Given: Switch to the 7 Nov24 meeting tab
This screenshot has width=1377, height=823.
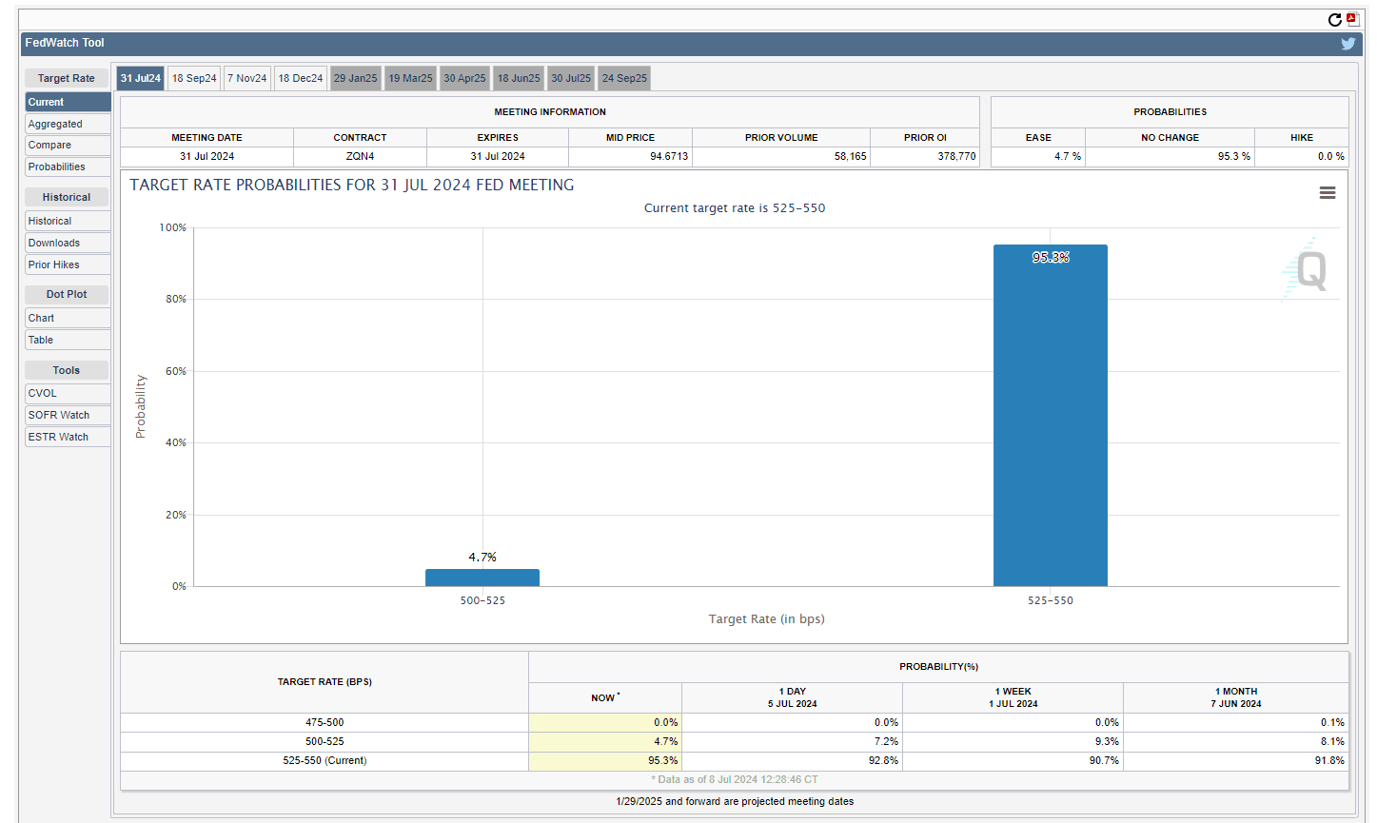Looking at the screenshot, I should pyautogui.click(x=246, y=78).
